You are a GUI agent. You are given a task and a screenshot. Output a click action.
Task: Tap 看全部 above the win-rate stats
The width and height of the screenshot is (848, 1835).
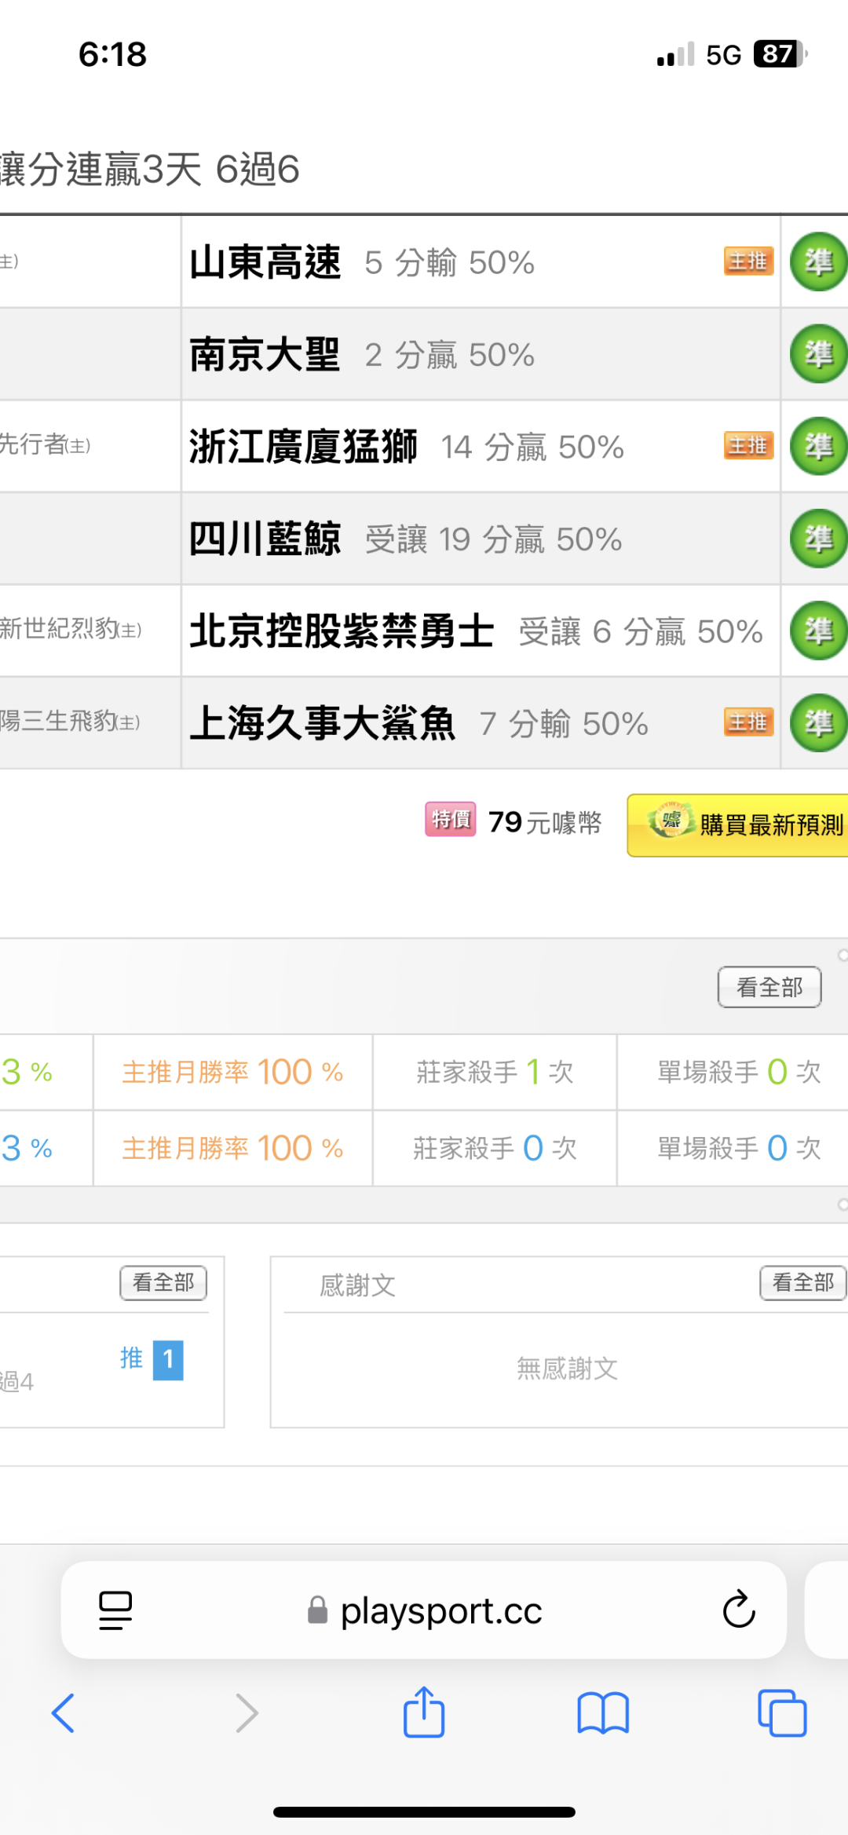[x=769, y=987]
